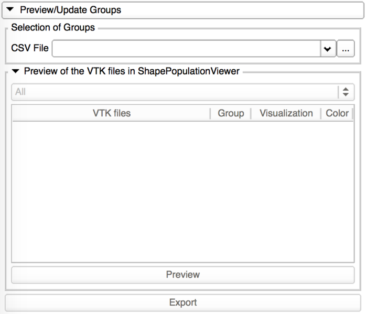Click the CSV File path field

(186, 49)
